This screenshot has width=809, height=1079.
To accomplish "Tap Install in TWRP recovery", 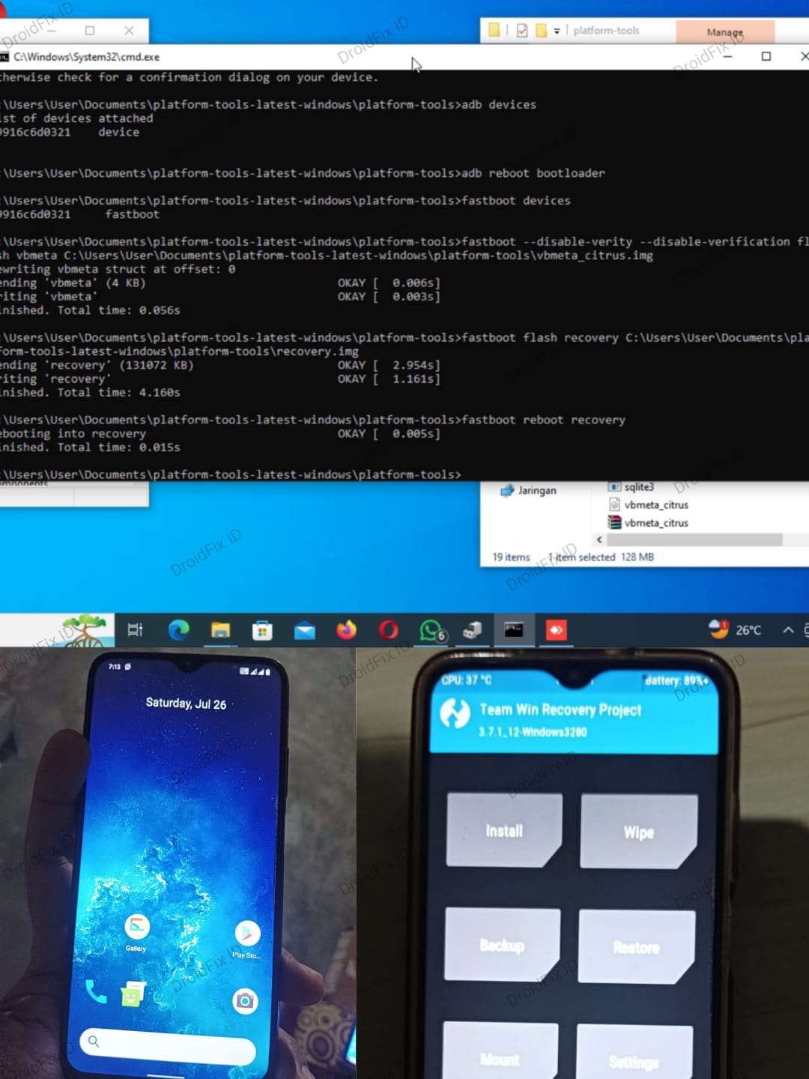I will coord(504,830).
